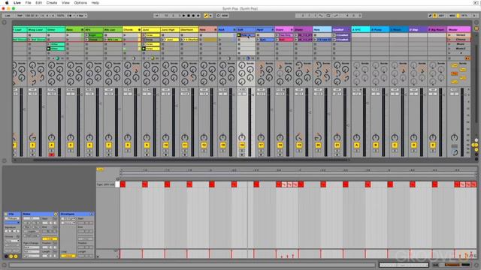Unfold the Snare track header button
Viewport: 481px width, 270px height.
292,30
